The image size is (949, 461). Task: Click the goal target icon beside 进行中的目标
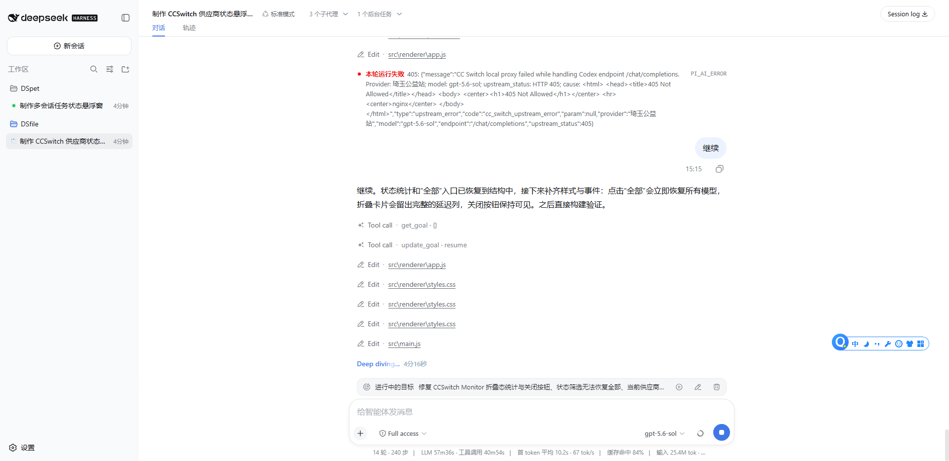click(367, 387)
